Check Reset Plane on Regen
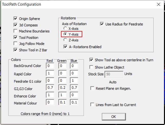Screen dimensions: 165x125 point(92,88)
